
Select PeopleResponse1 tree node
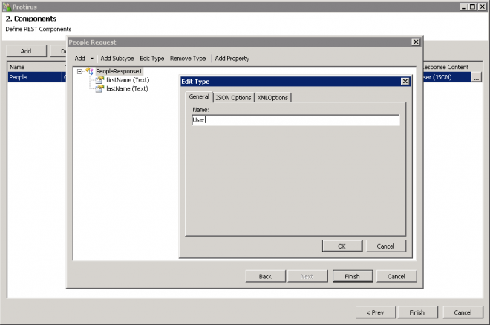[119, 71]
